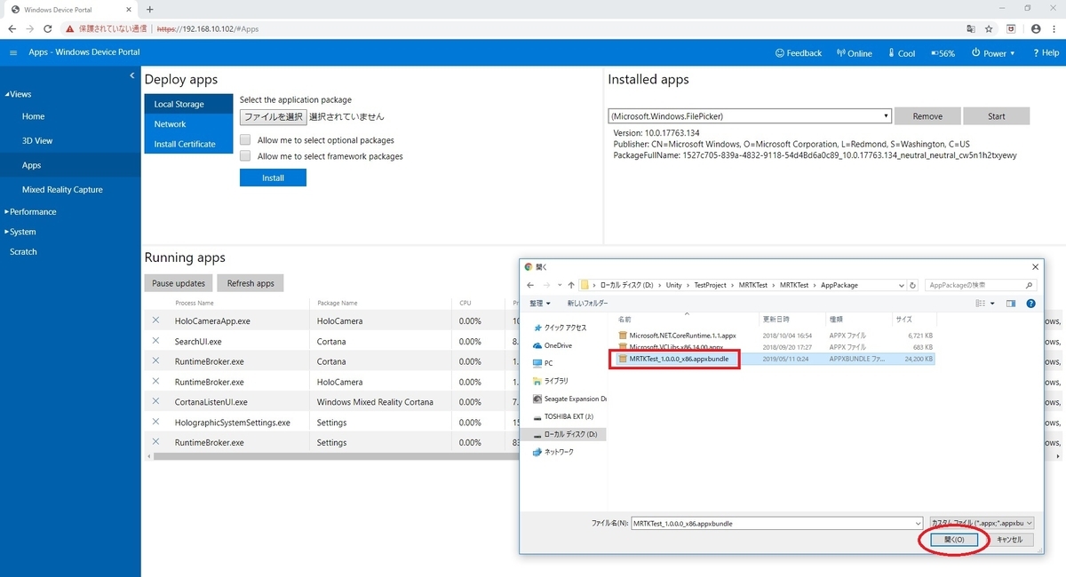The height and width of the screenshot is (577, 1066).
Task: Click the search magnifier in file dialog
Action: (x=1030, y=285)
